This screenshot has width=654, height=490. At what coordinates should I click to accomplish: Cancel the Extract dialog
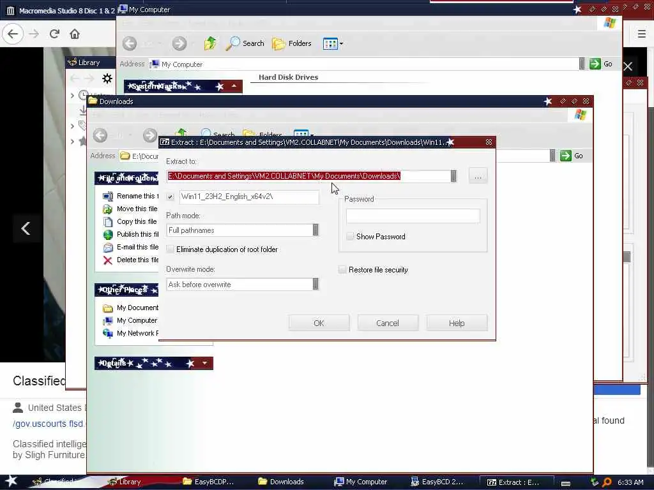pyautogui.click(x=388, y=323)
